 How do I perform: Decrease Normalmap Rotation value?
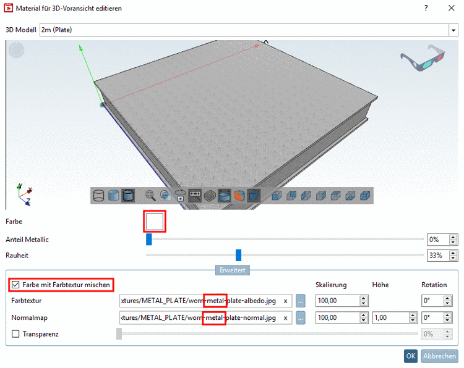click(x=447, y=320)
